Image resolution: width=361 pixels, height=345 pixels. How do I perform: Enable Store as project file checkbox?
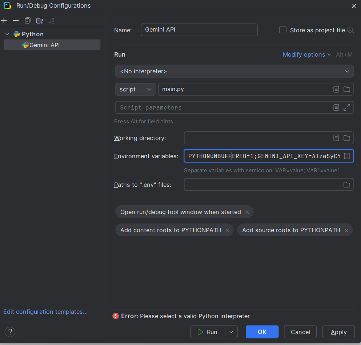pos(283,30)
